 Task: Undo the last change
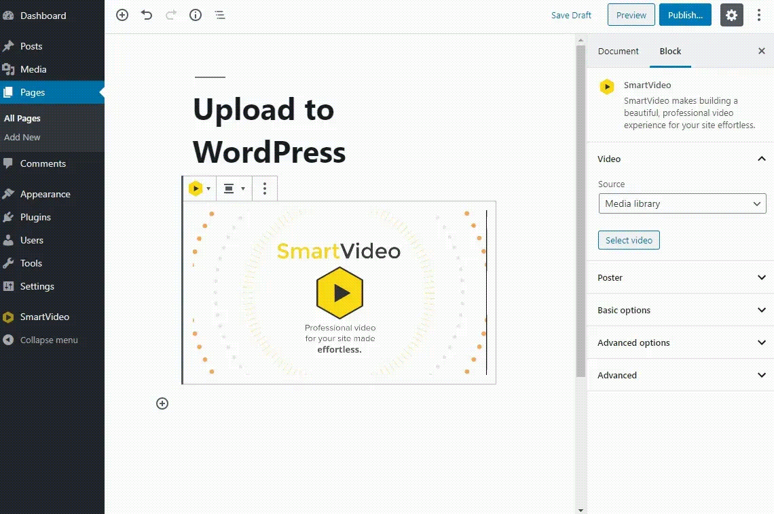pos(147,14)
